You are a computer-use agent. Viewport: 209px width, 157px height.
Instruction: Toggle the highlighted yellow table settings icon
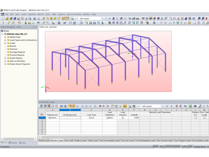[125, 106]
